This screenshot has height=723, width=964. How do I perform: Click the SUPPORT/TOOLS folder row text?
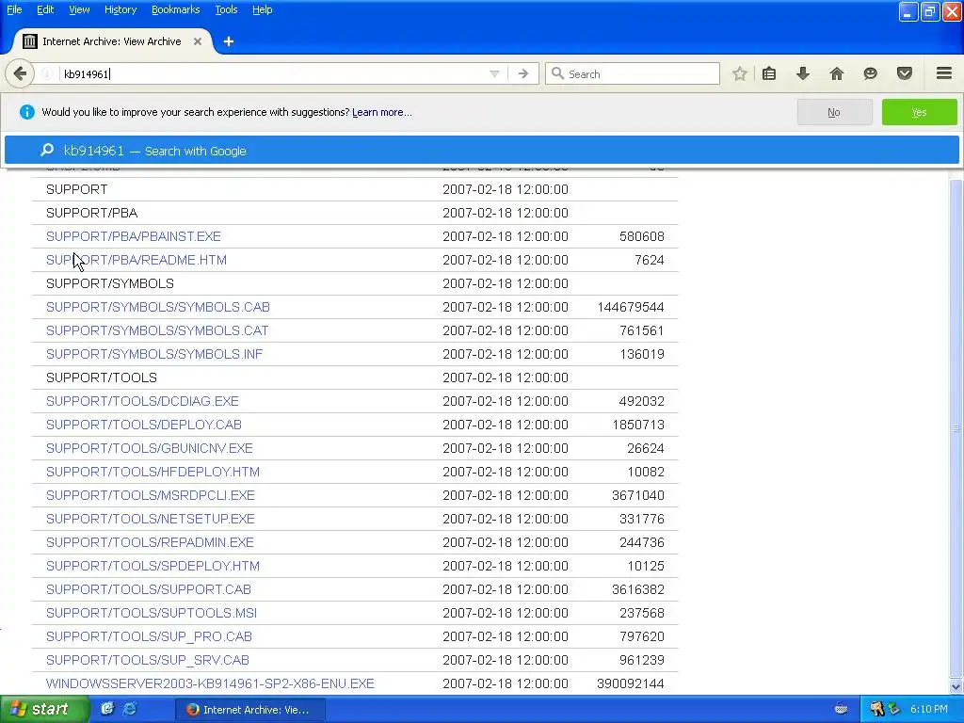click(102, 378)
